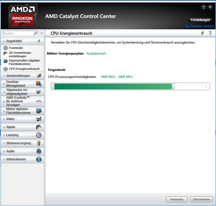
Task: Pin this page using header pin icon
Action: point(202,33)
